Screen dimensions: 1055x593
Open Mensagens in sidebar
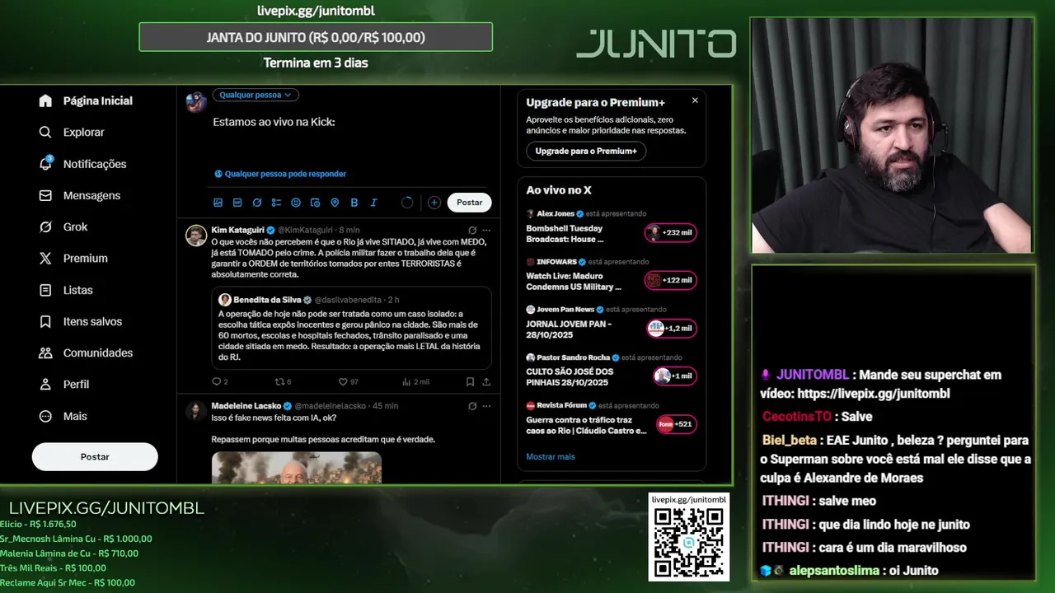click(79, 195)
